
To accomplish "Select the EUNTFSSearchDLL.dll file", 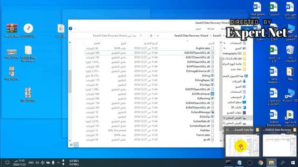I will click(197, 89).
